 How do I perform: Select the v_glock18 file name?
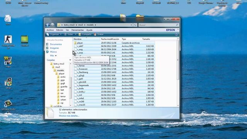81,82
